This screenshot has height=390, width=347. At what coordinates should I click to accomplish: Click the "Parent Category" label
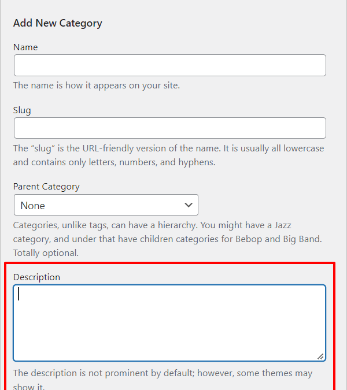click(x=46, y=187)
